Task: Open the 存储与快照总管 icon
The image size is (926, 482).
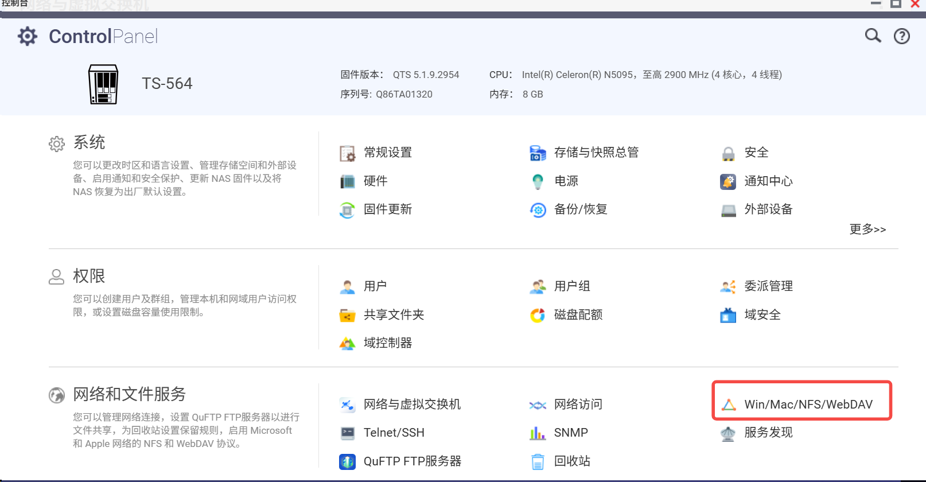Action: (x=538, y=153)
